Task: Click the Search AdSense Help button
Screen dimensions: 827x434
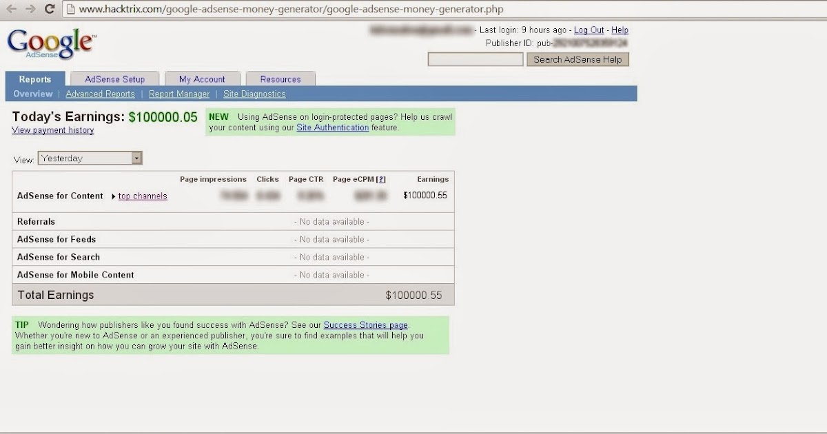Action: coord(578,59)
